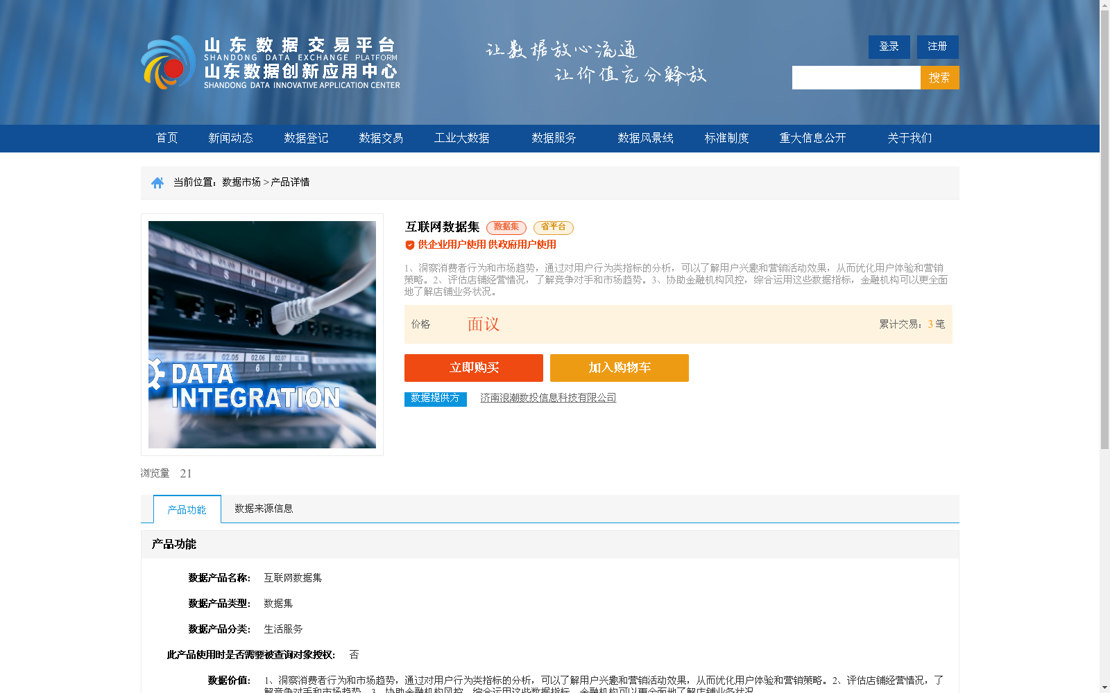Viewport: 1110px width, 693px height.
Task: Click 供企业用户使用 供政府用户使用 text
Action: click(487, 245)
